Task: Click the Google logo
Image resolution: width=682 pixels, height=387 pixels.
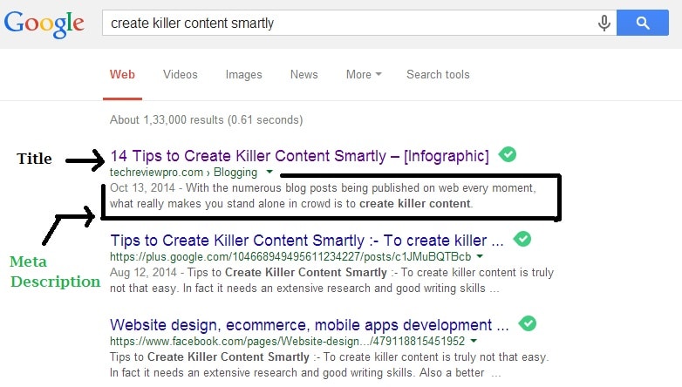Action: [44, 24]
